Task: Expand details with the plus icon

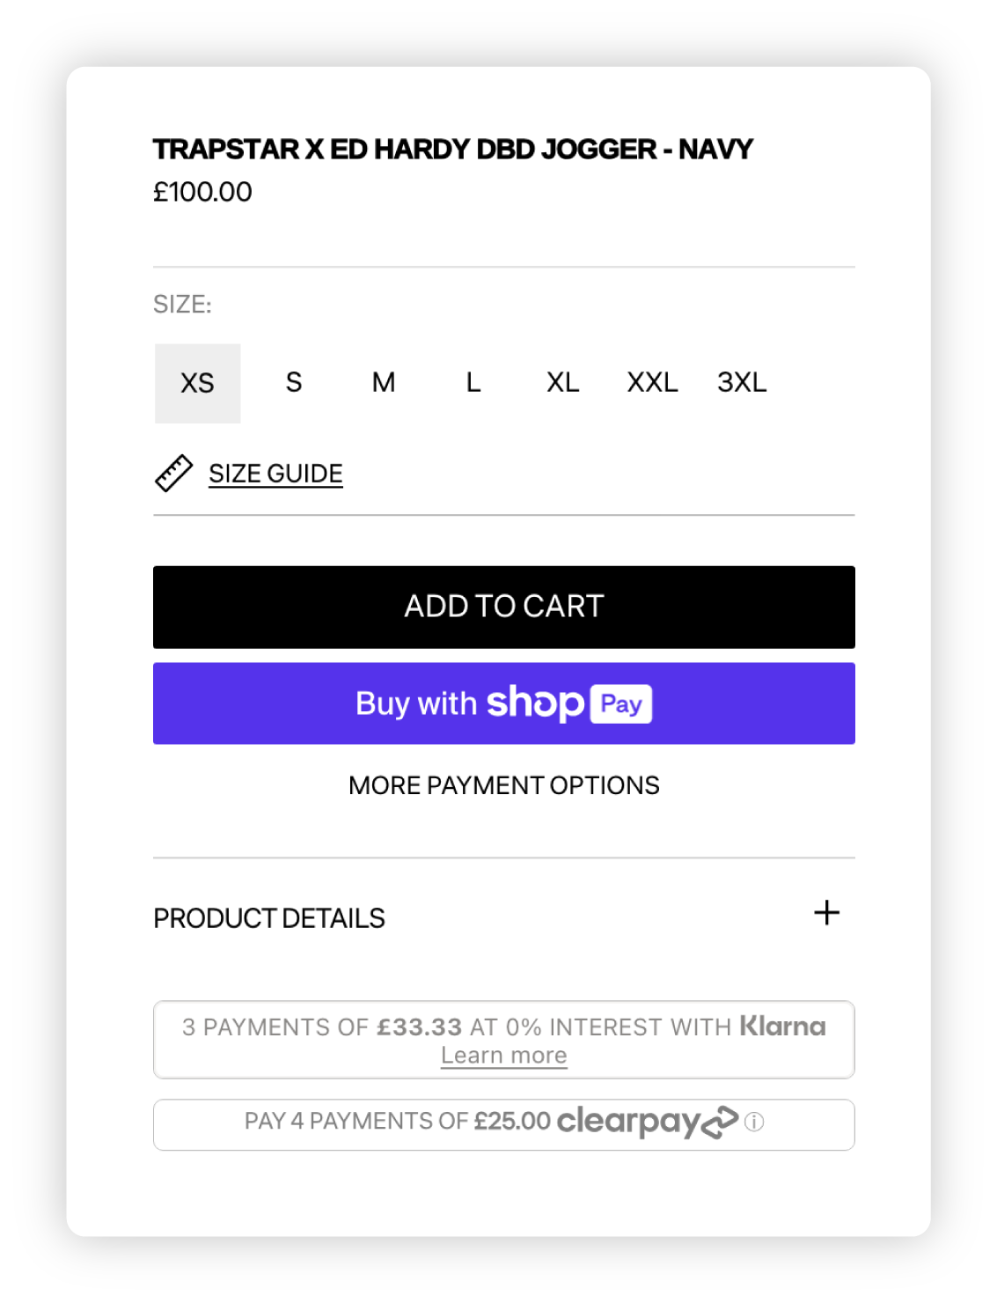Action: click(x=826, y=913)
